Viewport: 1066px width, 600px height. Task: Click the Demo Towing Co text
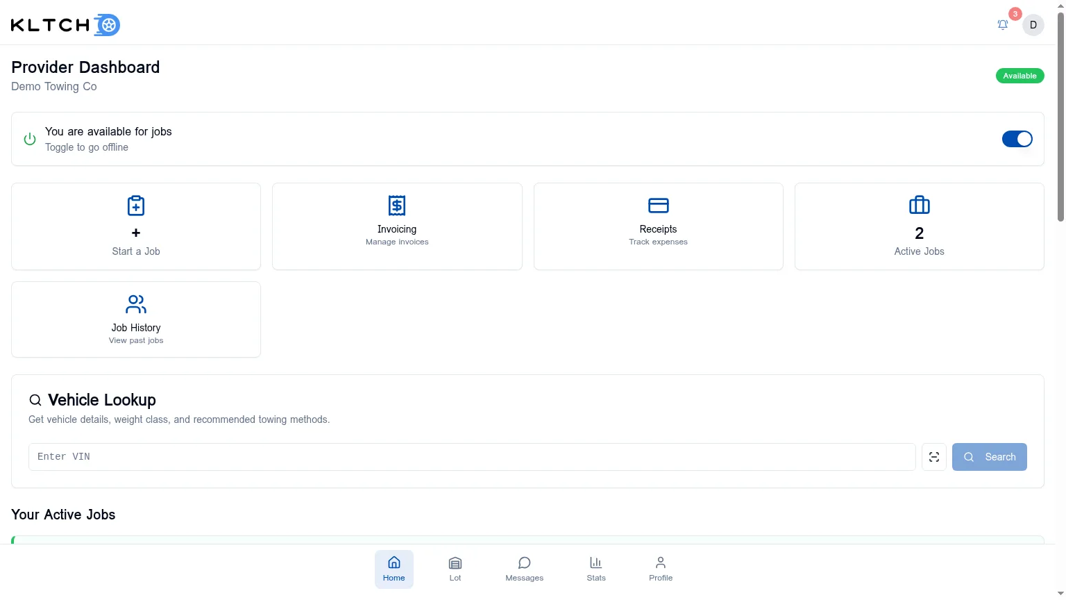click(54, 87)
